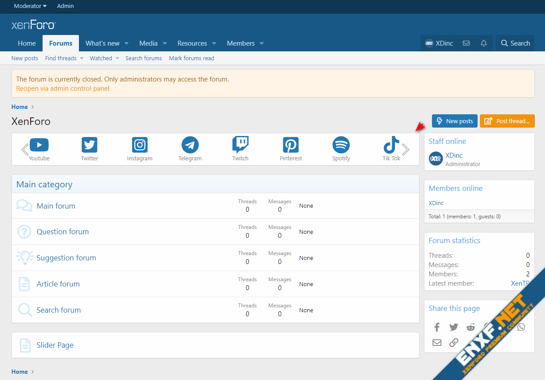Expand the Moderator dropdown menu
The image size is (545, 380).
[30, 6]
